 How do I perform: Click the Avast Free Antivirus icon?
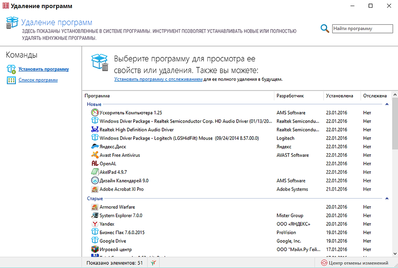tap(95, 155)
